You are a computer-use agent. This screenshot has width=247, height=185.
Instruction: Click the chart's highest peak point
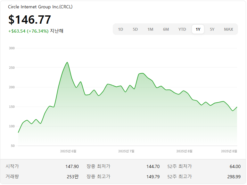(67, 62)
